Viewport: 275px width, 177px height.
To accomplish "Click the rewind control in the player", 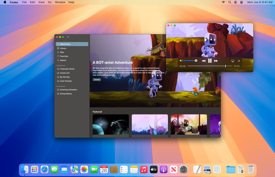I will click(x=203, y=61).
